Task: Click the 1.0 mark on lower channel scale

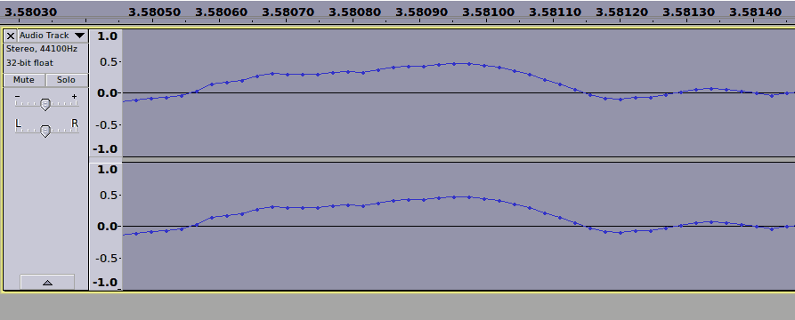Action: point(107,169)
